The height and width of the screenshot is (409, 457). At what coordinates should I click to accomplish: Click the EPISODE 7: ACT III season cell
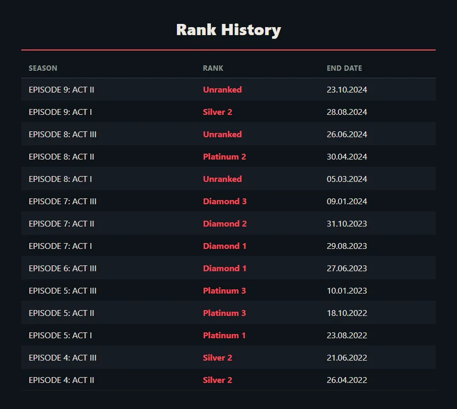pos(63,201)
